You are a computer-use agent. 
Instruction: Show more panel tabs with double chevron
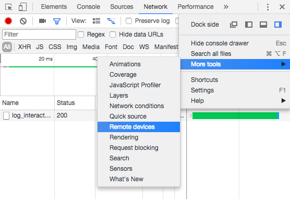coord(226,7)
